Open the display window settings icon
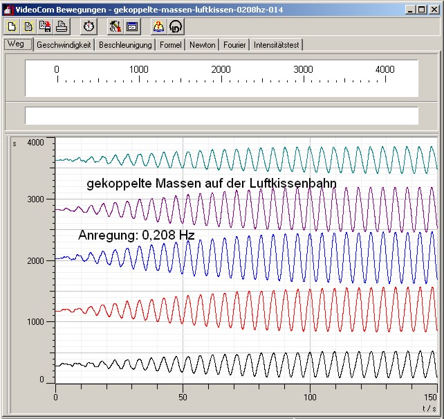 coord(132,27)
